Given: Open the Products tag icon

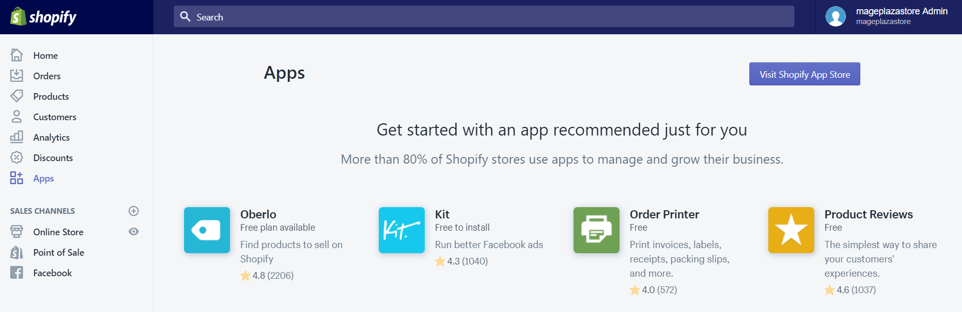Looking at the screenshot, I should (17, 96).
